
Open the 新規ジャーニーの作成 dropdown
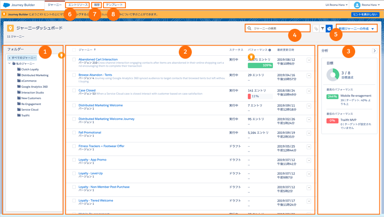(x=357, y=29)
